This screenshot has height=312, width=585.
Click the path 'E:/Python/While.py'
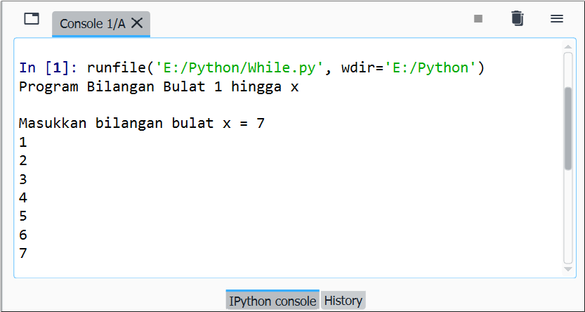[x=239, y=67]
